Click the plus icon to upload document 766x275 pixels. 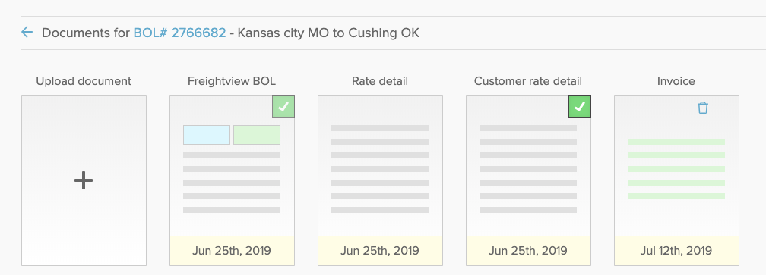pos(84,180)
